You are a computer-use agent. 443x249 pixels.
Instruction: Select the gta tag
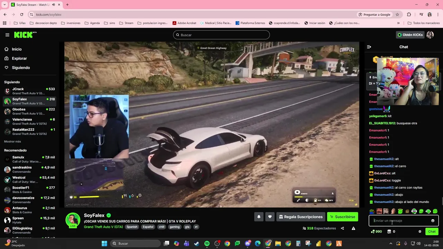click(187, 227)
